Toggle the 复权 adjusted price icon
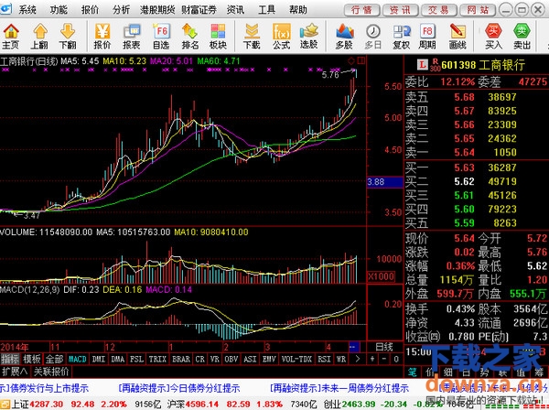The height and width of the screenshot is (410, 549). point(401,37)
